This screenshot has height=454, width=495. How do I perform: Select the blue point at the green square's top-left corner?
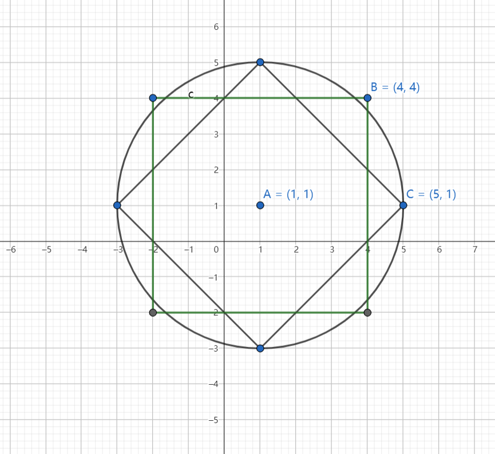tap(153, 98)
